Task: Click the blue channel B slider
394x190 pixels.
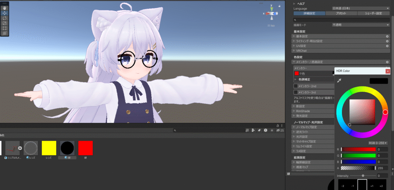Action: coord(358,162)
